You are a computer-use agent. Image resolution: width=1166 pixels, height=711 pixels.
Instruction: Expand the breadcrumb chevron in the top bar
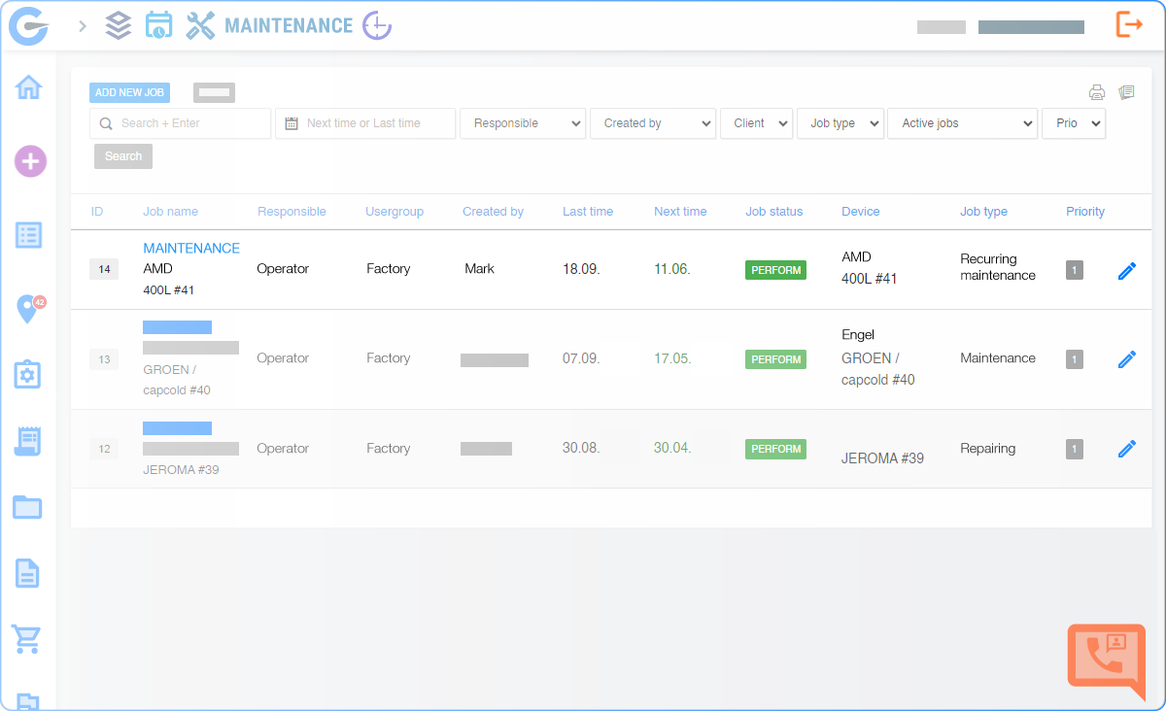(81, 26)
